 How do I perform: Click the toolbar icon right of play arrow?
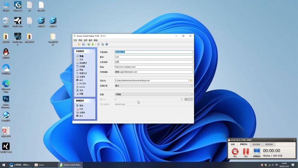tap(98, 45)
